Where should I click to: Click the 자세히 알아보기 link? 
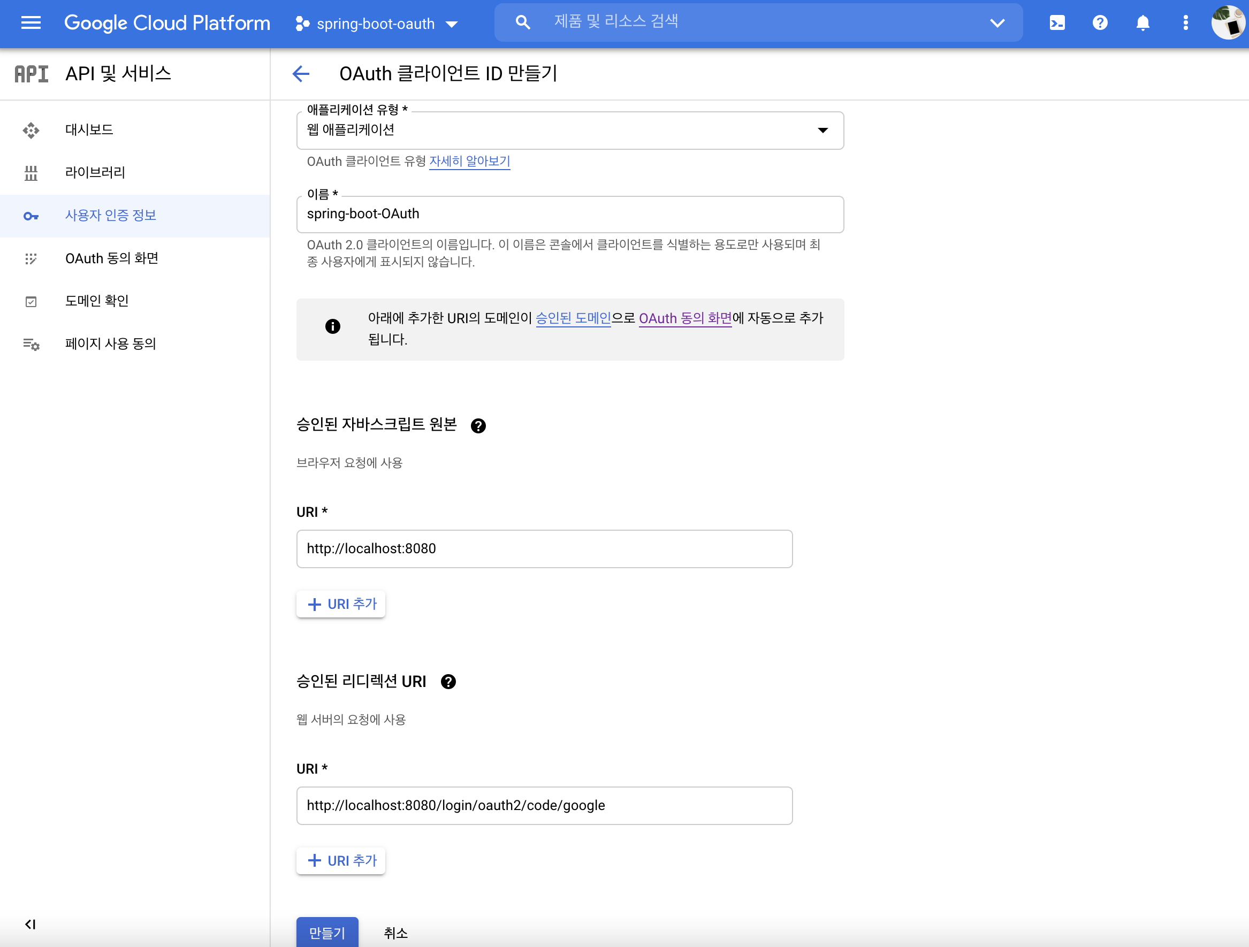coord(469,162)
